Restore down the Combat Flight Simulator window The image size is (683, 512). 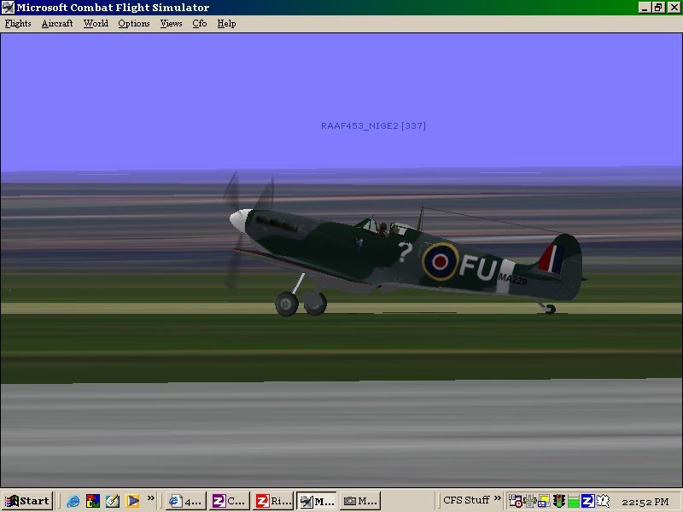(x=658, y=8)
